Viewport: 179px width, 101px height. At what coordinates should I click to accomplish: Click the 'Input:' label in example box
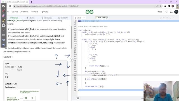point(8,63)
